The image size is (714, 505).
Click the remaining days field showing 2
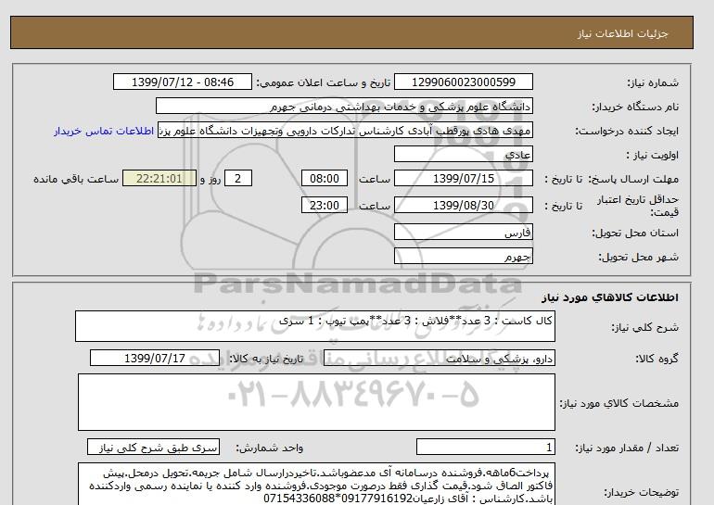[x=237, y=178]
